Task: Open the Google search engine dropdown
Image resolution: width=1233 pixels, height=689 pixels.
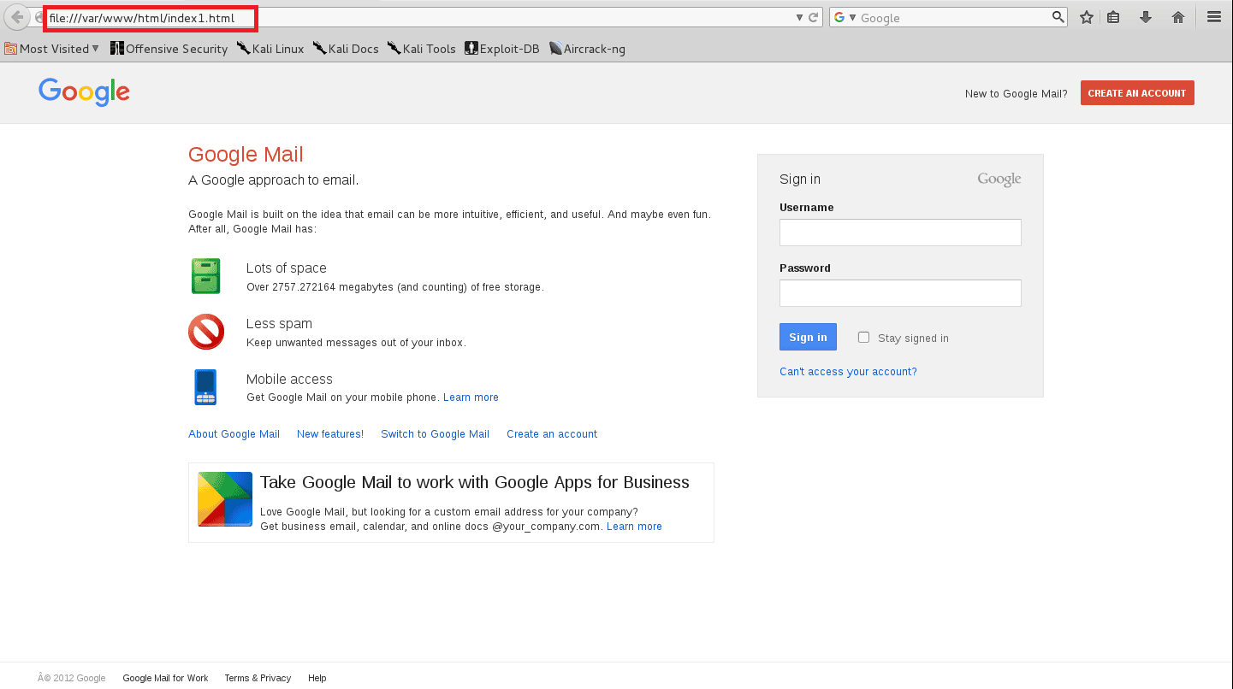Action: [x=851, y=16]
